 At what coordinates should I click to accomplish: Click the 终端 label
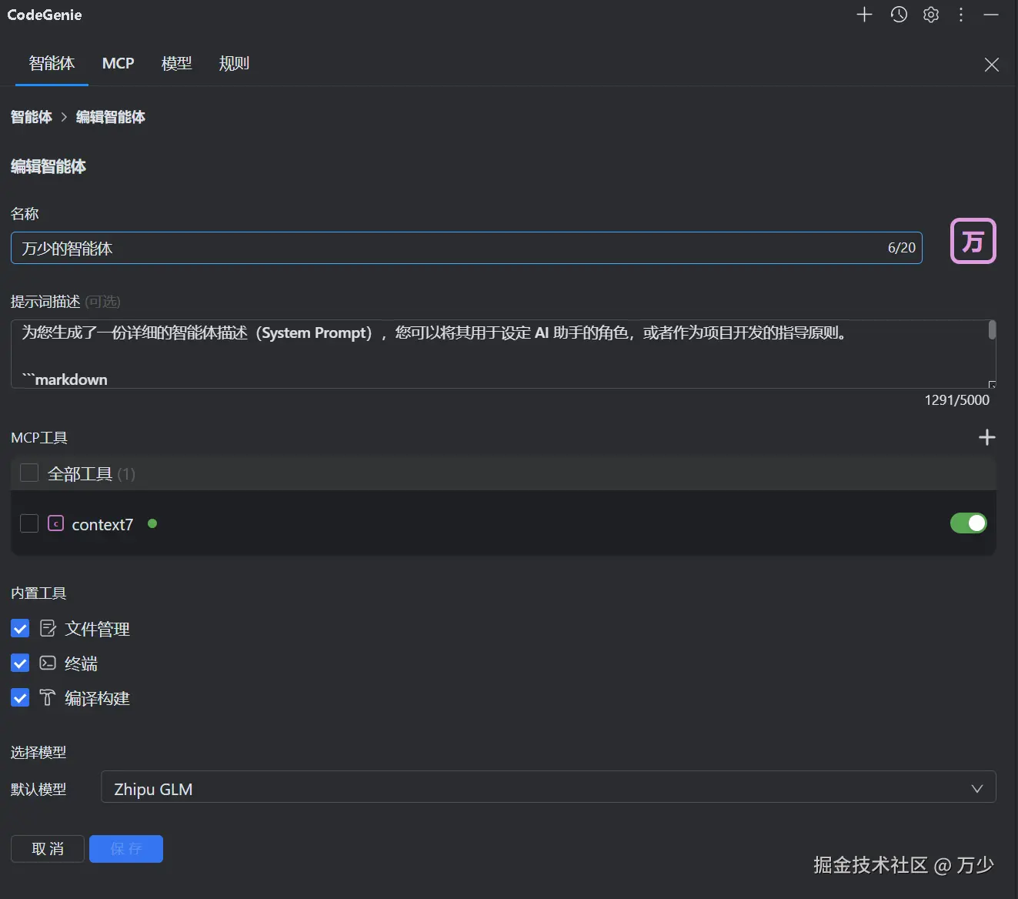point(81,663)
